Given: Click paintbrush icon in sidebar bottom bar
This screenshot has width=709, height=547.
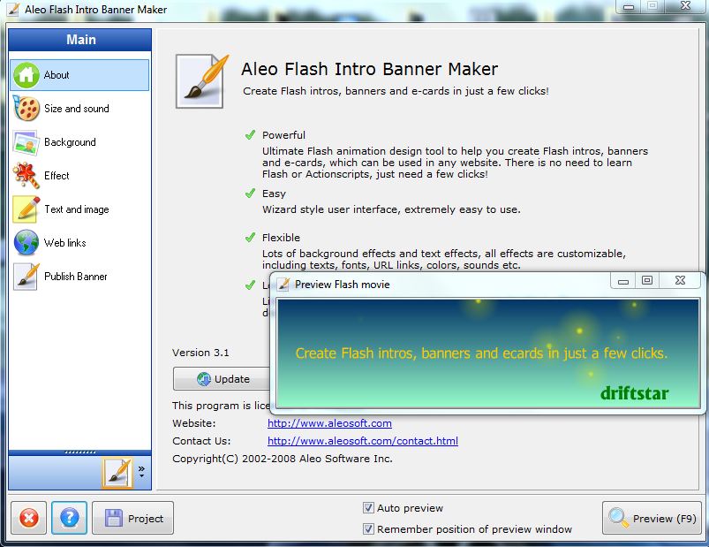Looking at the screenshot, I should coord(117,473).
